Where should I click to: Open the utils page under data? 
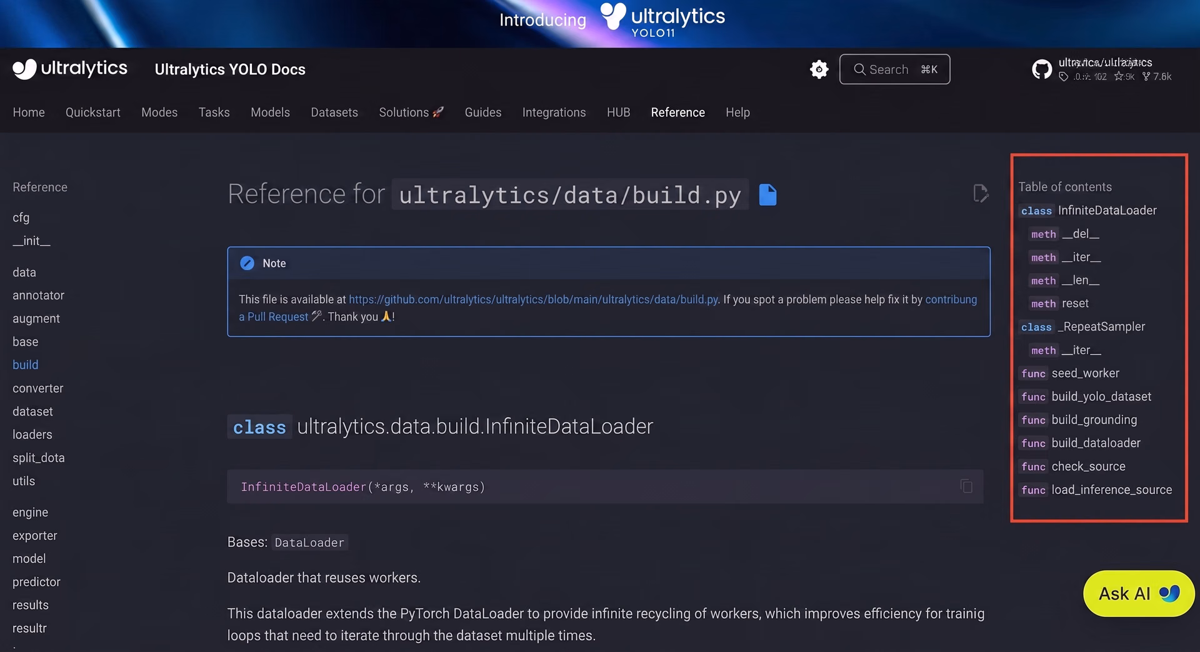24,481
